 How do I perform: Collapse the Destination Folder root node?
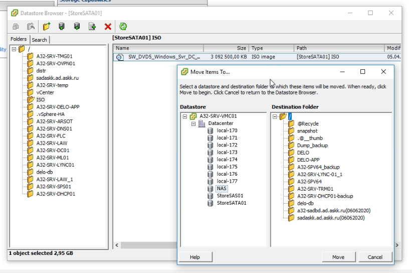(275, 116)
